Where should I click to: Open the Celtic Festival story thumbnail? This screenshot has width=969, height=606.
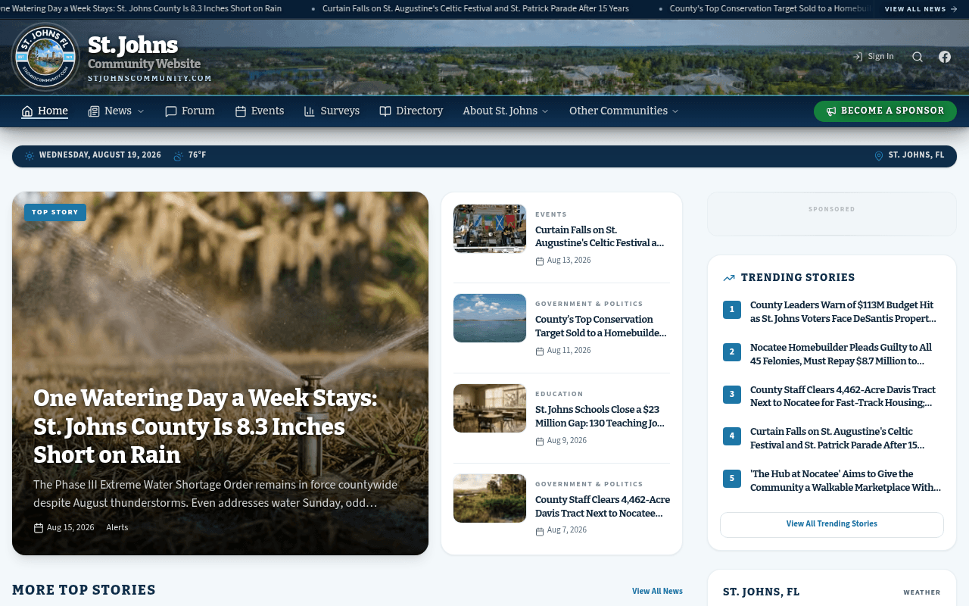click(490, 229)
